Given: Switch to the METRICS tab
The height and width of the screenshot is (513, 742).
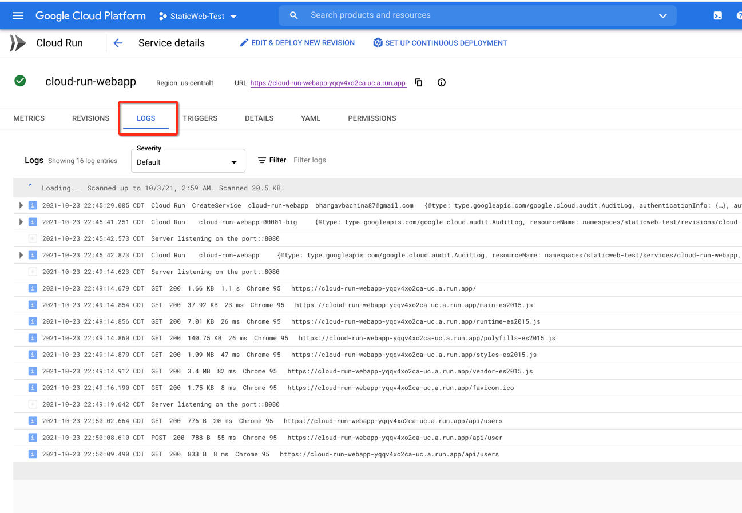Looking at the screenshot, I should tap(29, 118).
